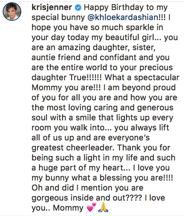Click the phrase "smile that lights up every"
This screenshot has width=184, height=216.
coord(115,117)
